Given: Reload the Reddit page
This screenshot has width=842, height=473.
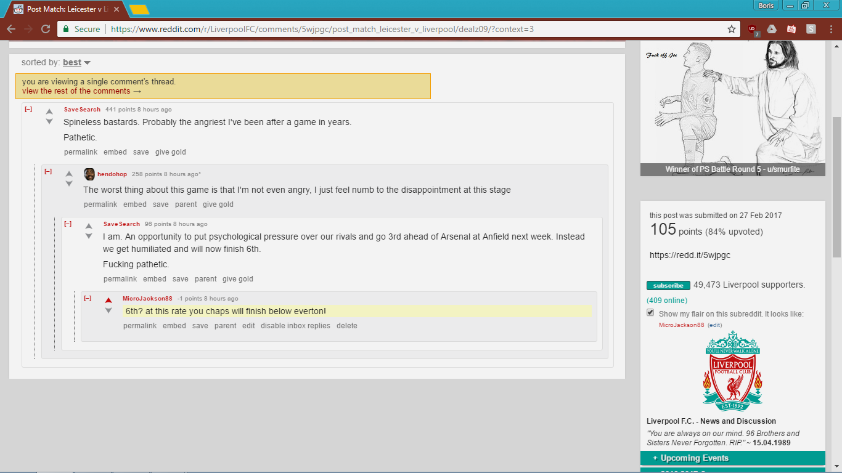Looking at the screenshot, I should pyautogui.click(x=46, y=29).
